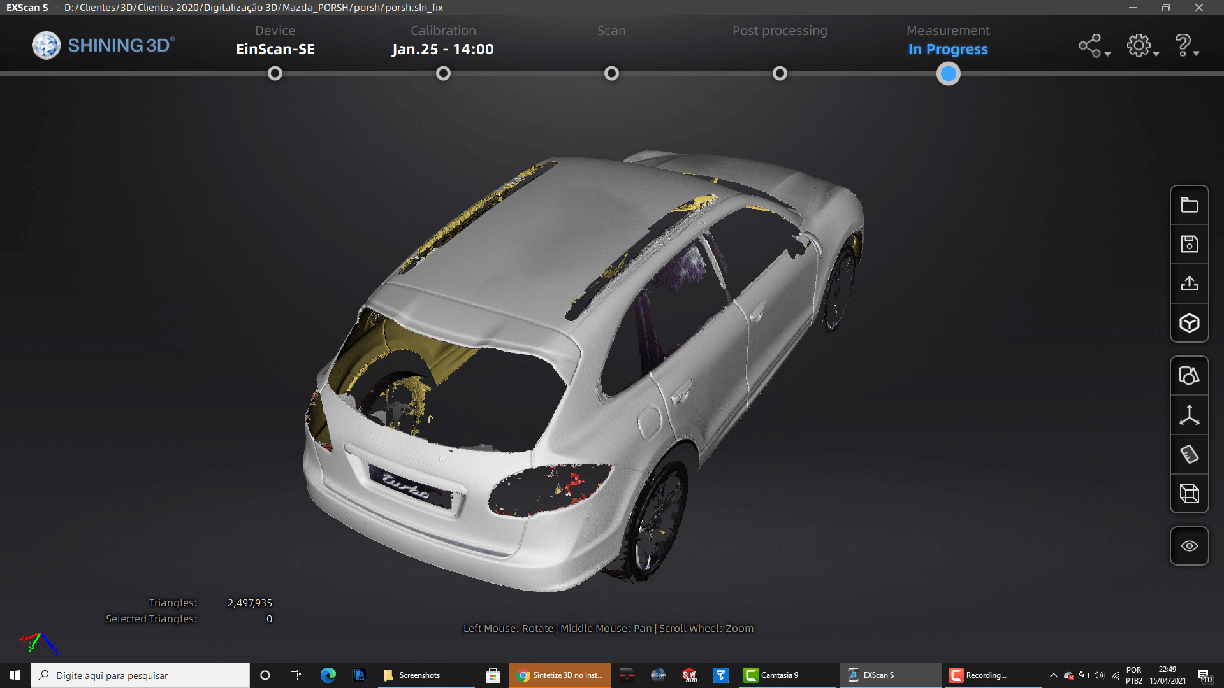Switch to Camtasia 9 taskbar button

788,675
